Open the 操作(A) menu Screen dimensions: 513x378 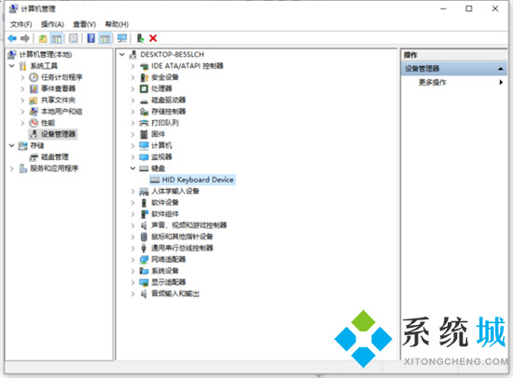point(52,24)
